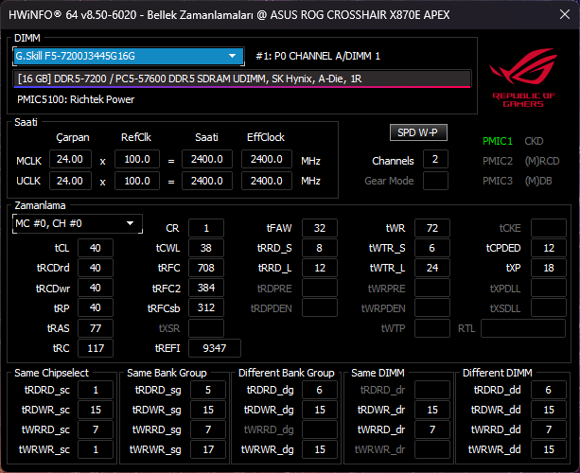Click the (M)DB label

(538, 181)
